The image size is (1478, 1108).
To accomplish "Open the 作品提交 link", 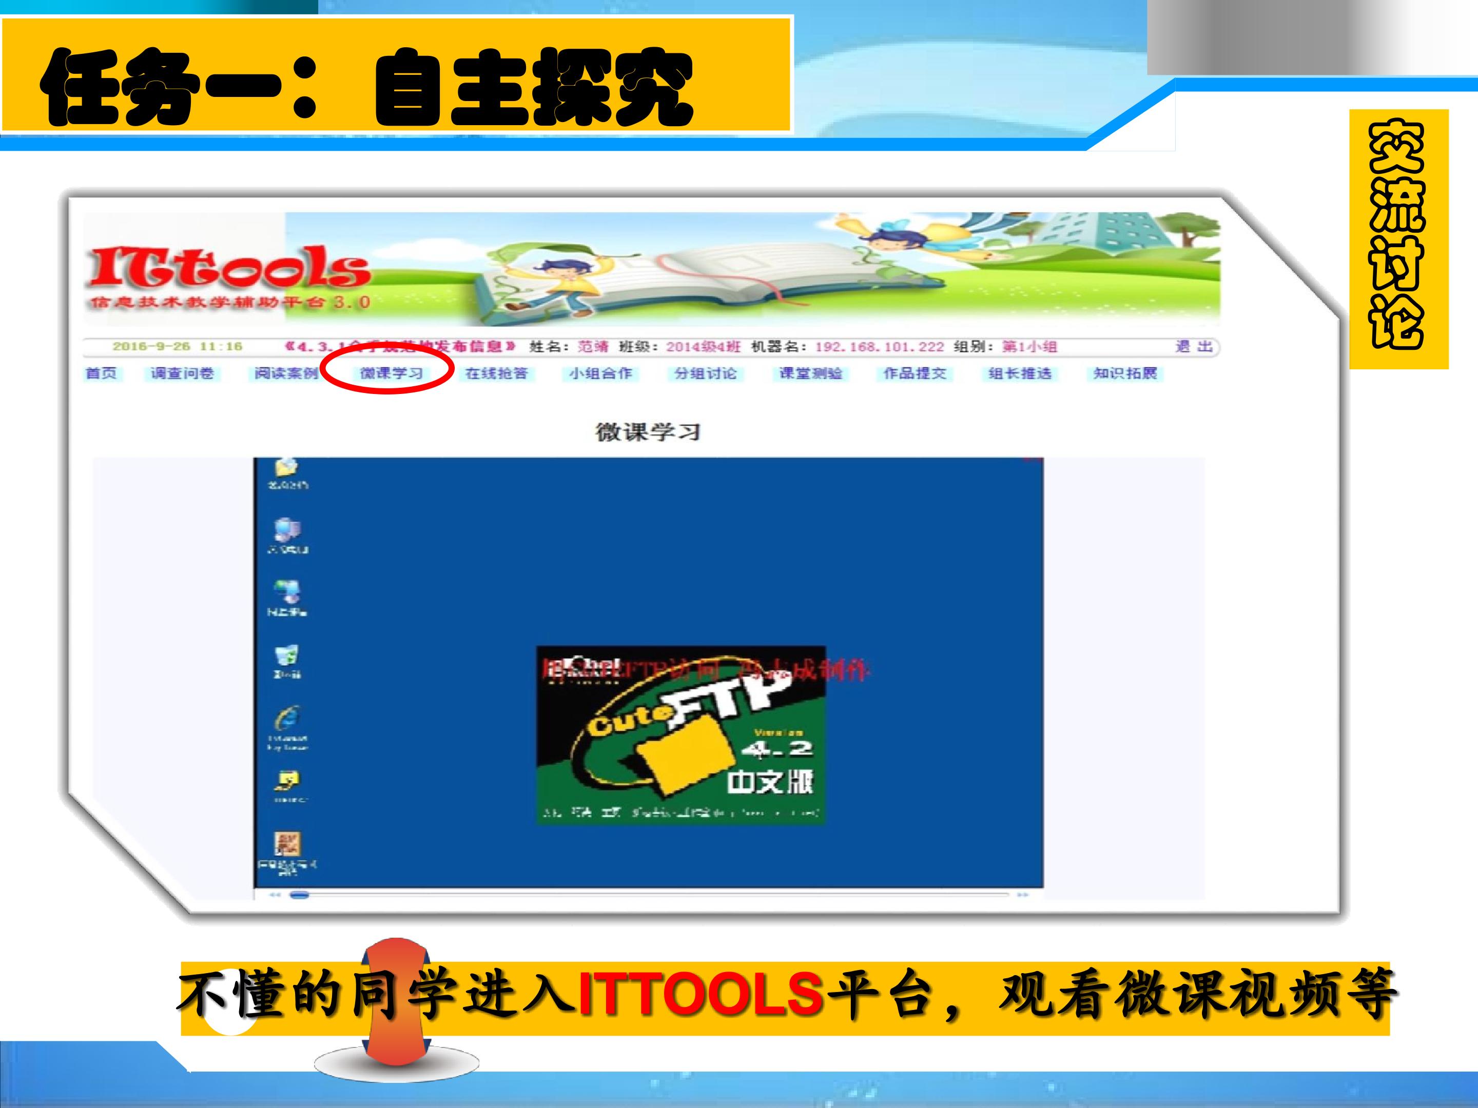I will tap(915, 373).
